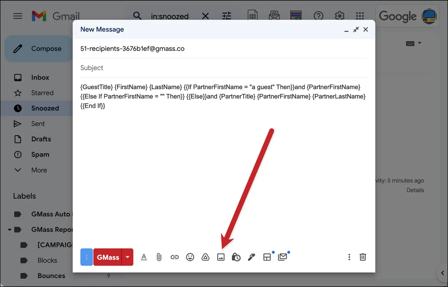Open the Google apps grid
448x287 pixels.
[360, 16]
